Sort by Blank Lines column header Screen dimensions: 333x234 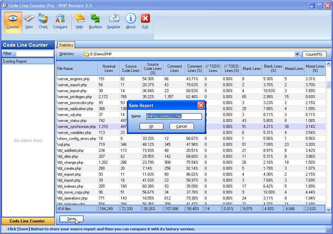click(252, 69)
